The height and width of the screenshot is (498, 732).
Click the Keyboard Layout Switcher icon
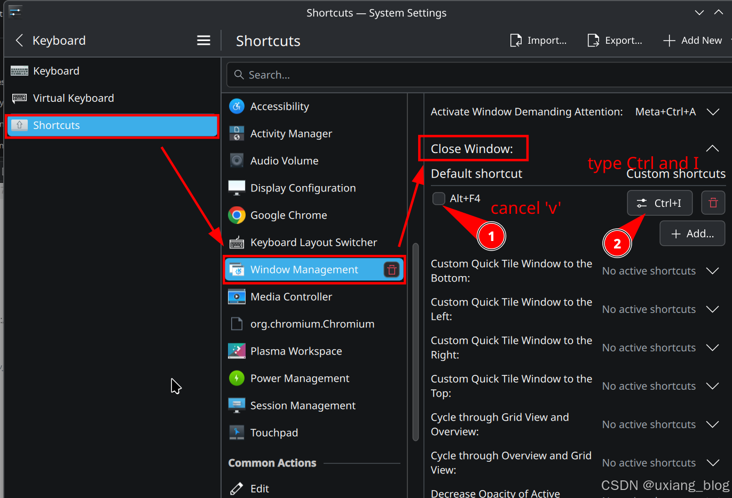tap(237, 243)
